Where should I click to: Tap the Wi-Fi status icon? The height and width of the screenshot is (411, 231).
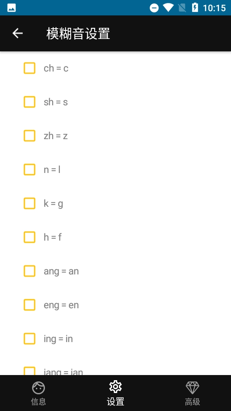point(168,8)
